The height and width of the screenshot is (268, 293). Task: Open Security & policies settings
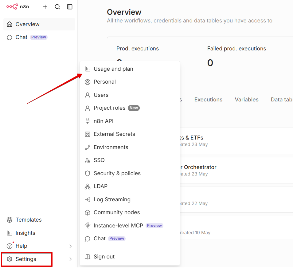click(130, 173)
